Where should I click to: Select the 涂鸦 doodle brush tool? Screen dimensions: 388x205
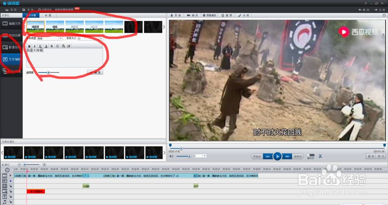coord(244,15)
